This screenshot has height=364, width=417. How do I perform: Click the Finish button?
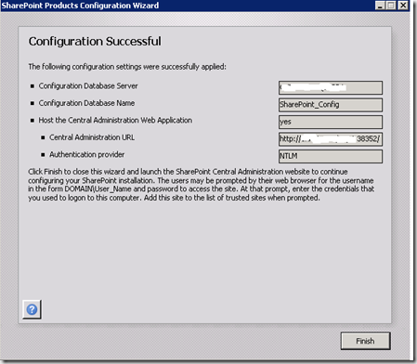(x=365, y=341)
